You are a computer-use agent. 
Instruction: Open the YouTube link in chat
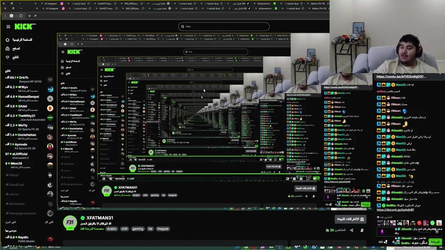coord(401,77)
